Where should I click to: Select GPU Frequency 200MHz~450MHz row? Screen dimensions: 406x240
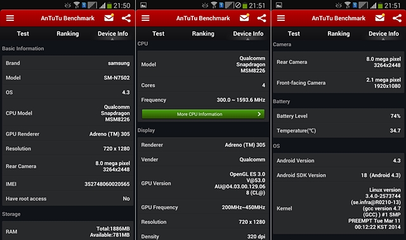pyautogui.click(x=203, y=207)
